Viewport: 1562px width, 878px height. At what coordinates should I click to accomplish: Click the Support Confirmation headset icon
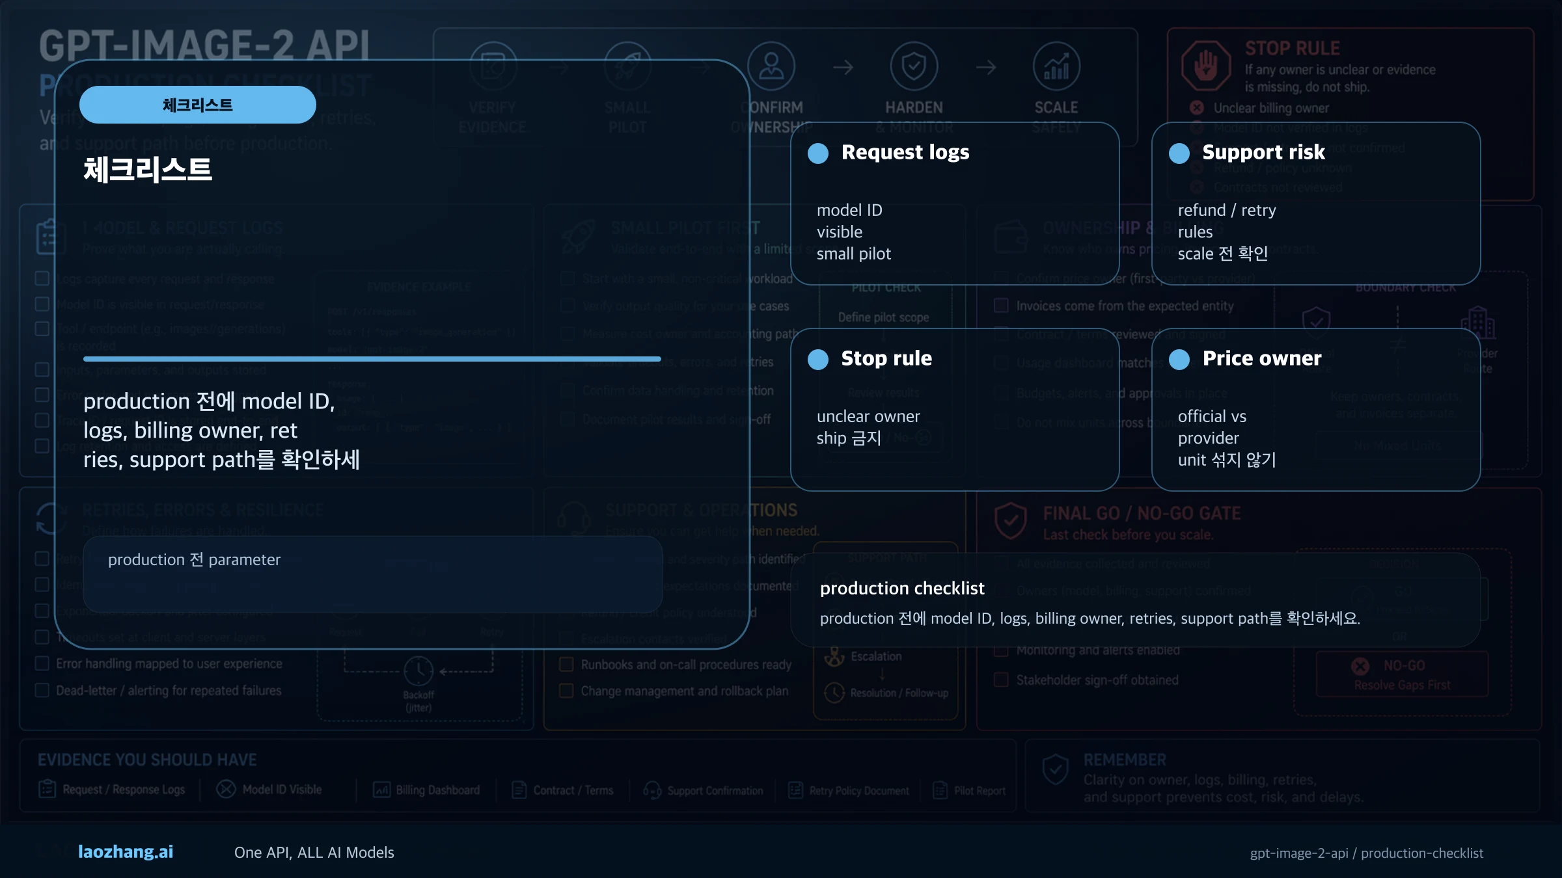click(652, 790)
